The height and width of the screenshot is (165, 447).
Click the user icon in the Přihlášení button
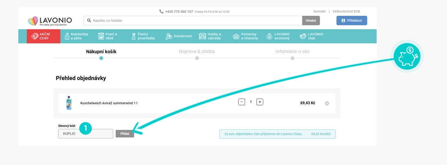pyautogui.click(x=343, y=21)
